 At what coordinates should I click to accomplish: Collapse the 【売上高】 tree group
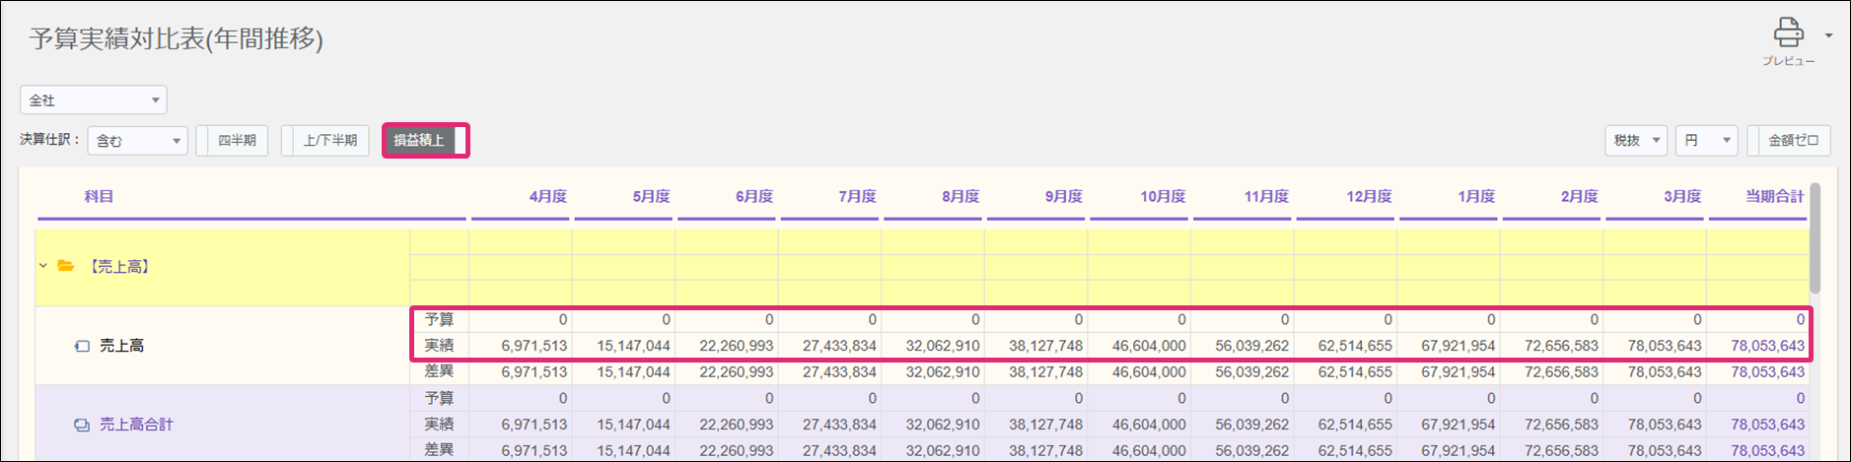pos(43,266)
